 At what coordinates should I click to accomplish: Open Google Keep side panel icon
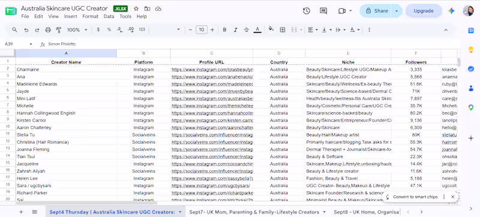click(471, 50)
